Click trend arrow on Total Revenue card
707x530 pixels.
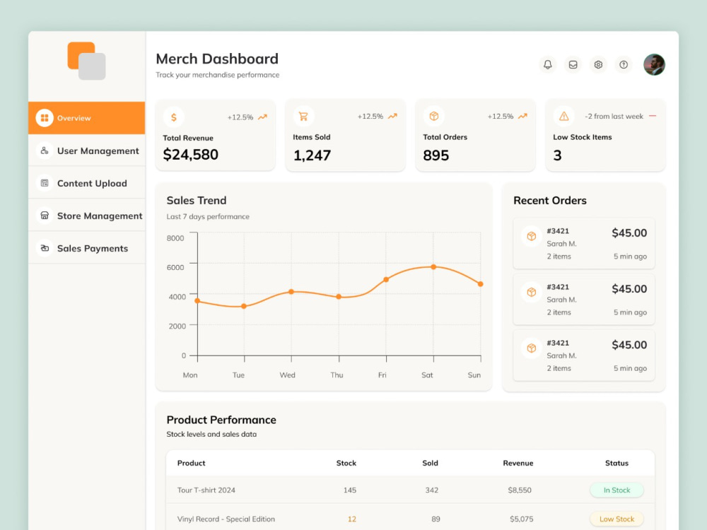[262, 117]
